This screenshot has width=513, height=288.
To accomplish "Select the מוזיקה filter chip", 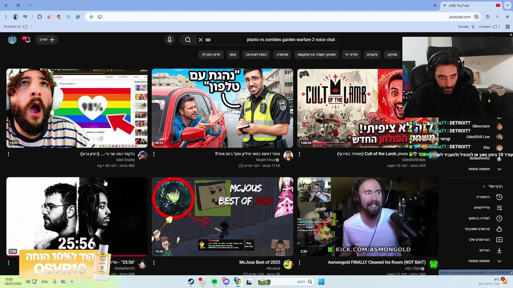I will (392, 54).
